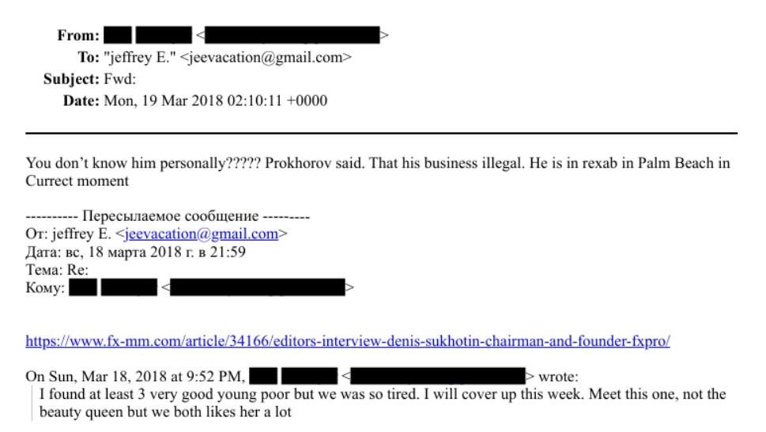Open the fx-mm.com article link
Viewport: 766px width, 432px height.
click(348, 342)
